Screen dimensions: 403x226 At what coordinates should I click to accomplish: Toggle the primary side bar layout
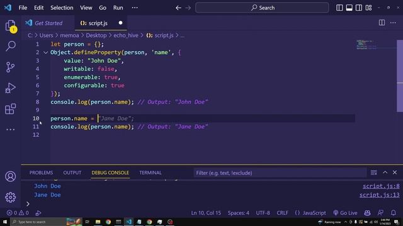tap(339, 8)
